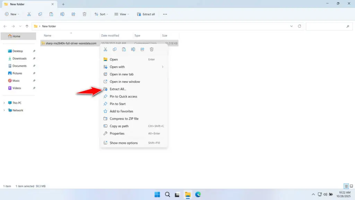Open the See more ellipsis toolbar icon
The image size is (355, 200).
pos(165,14)
